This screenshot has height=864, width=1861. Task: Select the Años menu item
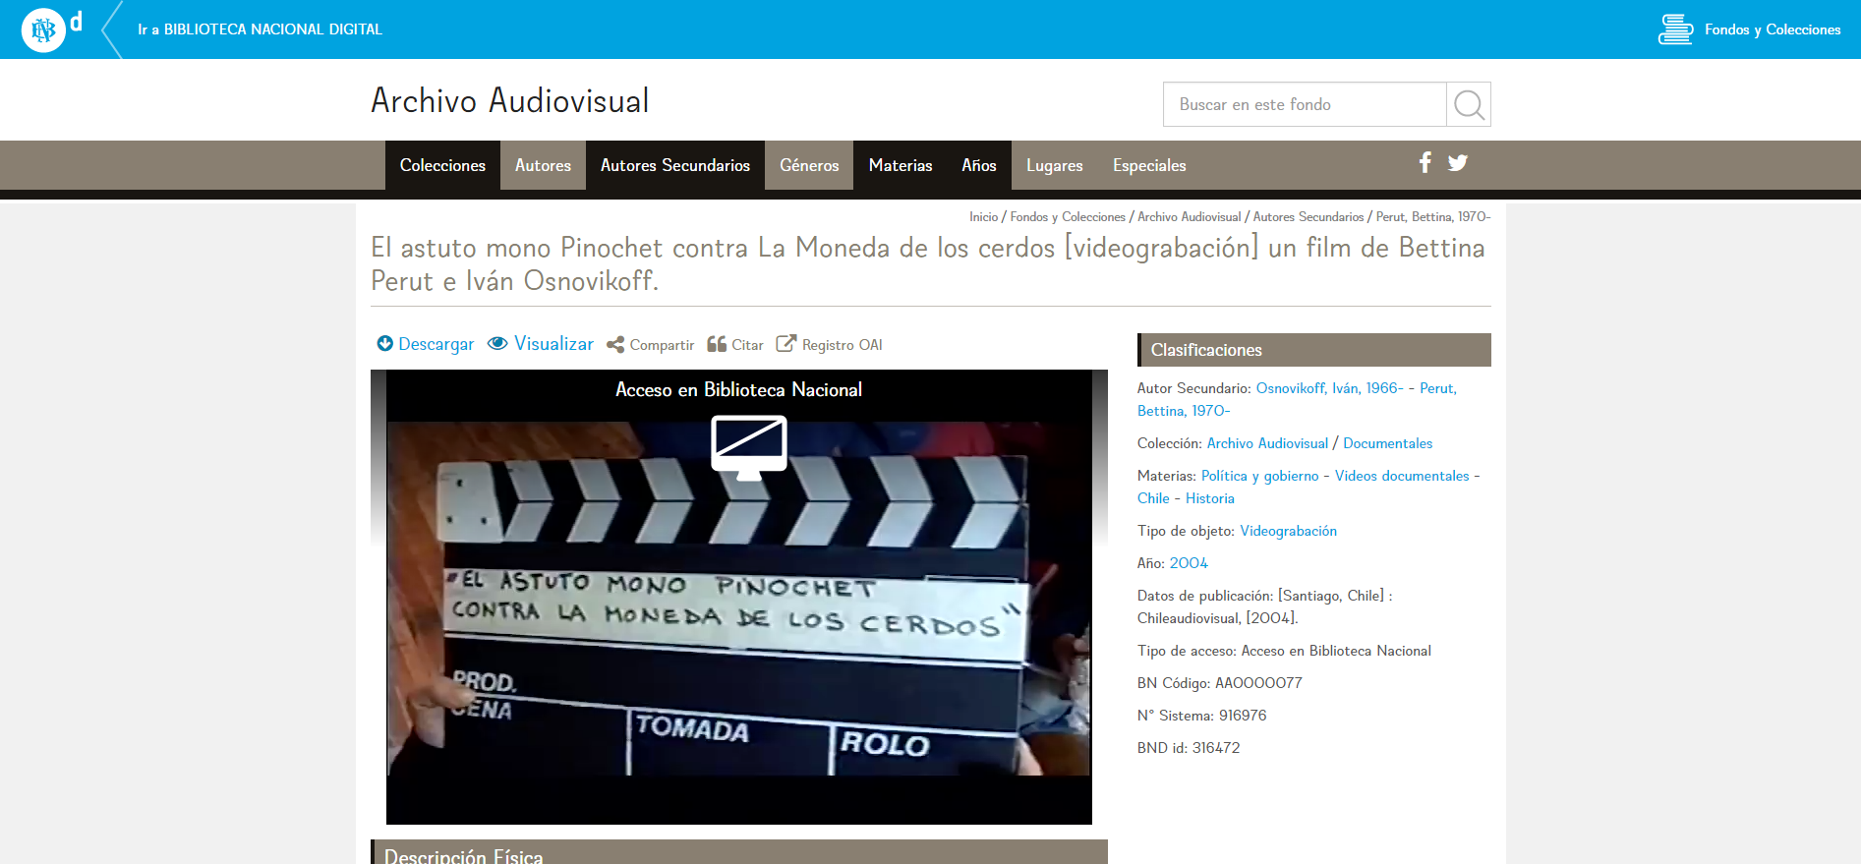click(x=978, y=165)
